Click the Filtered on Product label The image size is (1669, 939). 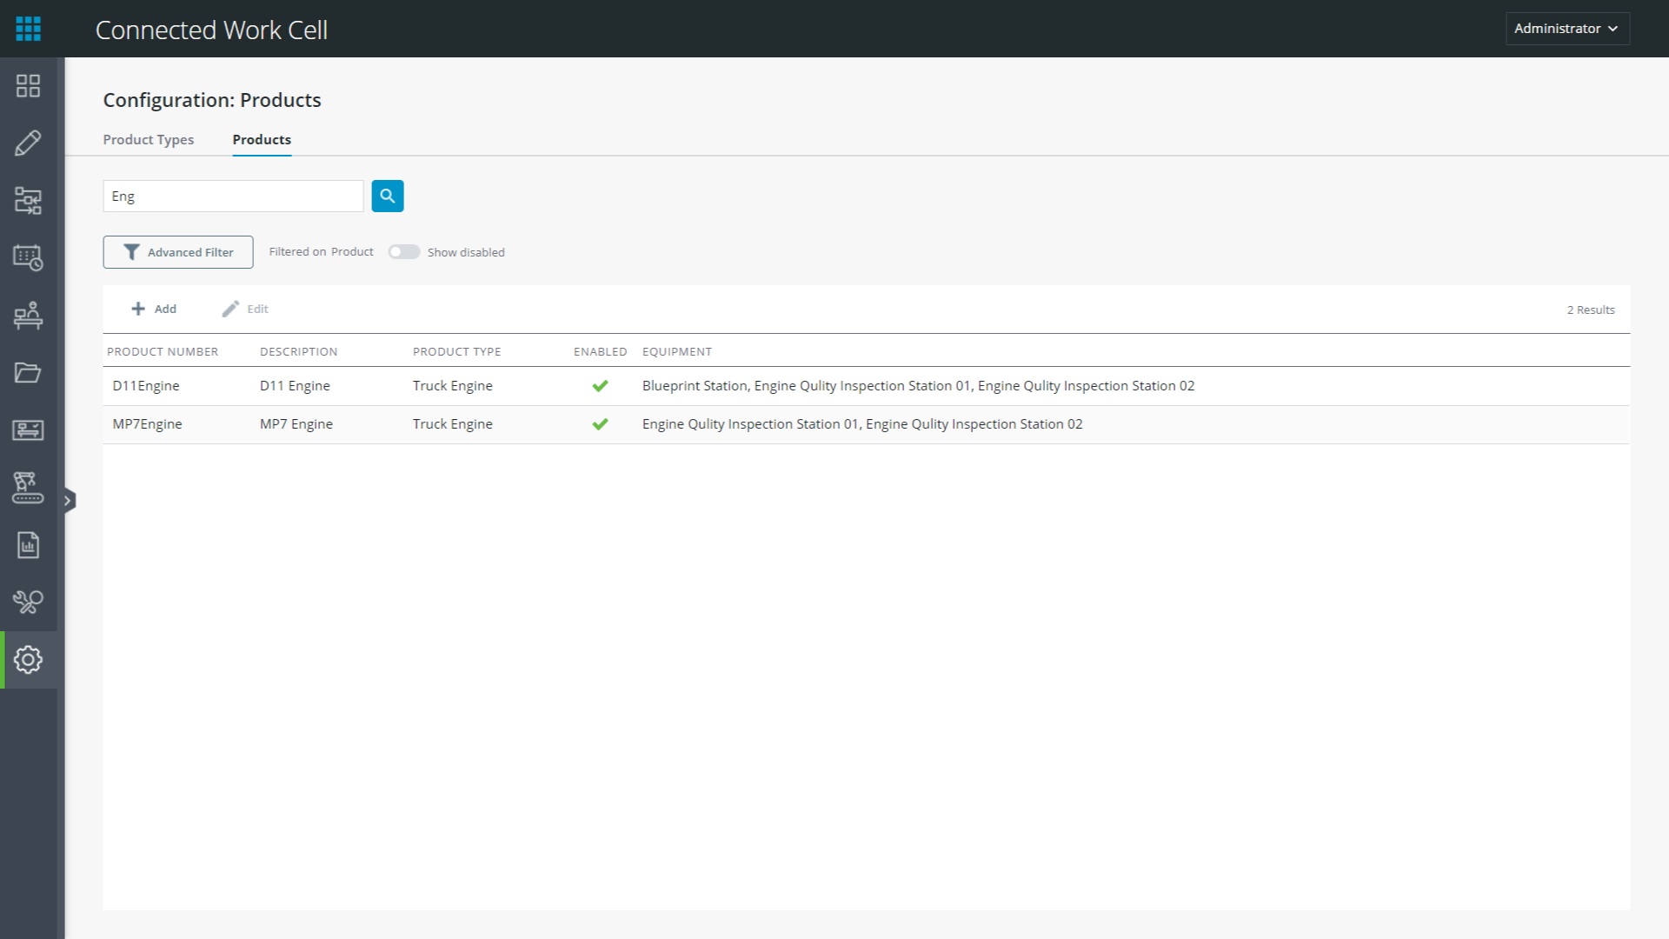[x=321, y=252]
